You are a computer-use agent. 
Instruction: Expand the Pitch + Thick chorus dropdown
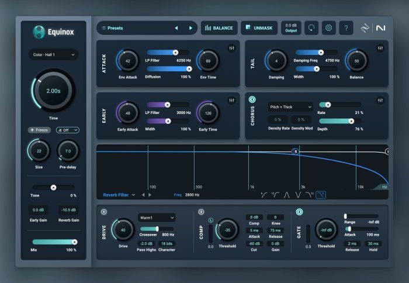click(290, 106)
